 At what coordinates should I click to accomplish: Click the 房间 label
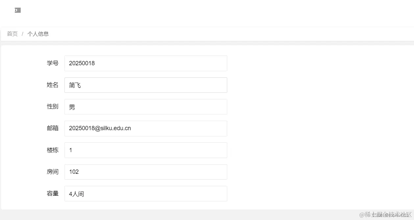(x=53, y=172)
